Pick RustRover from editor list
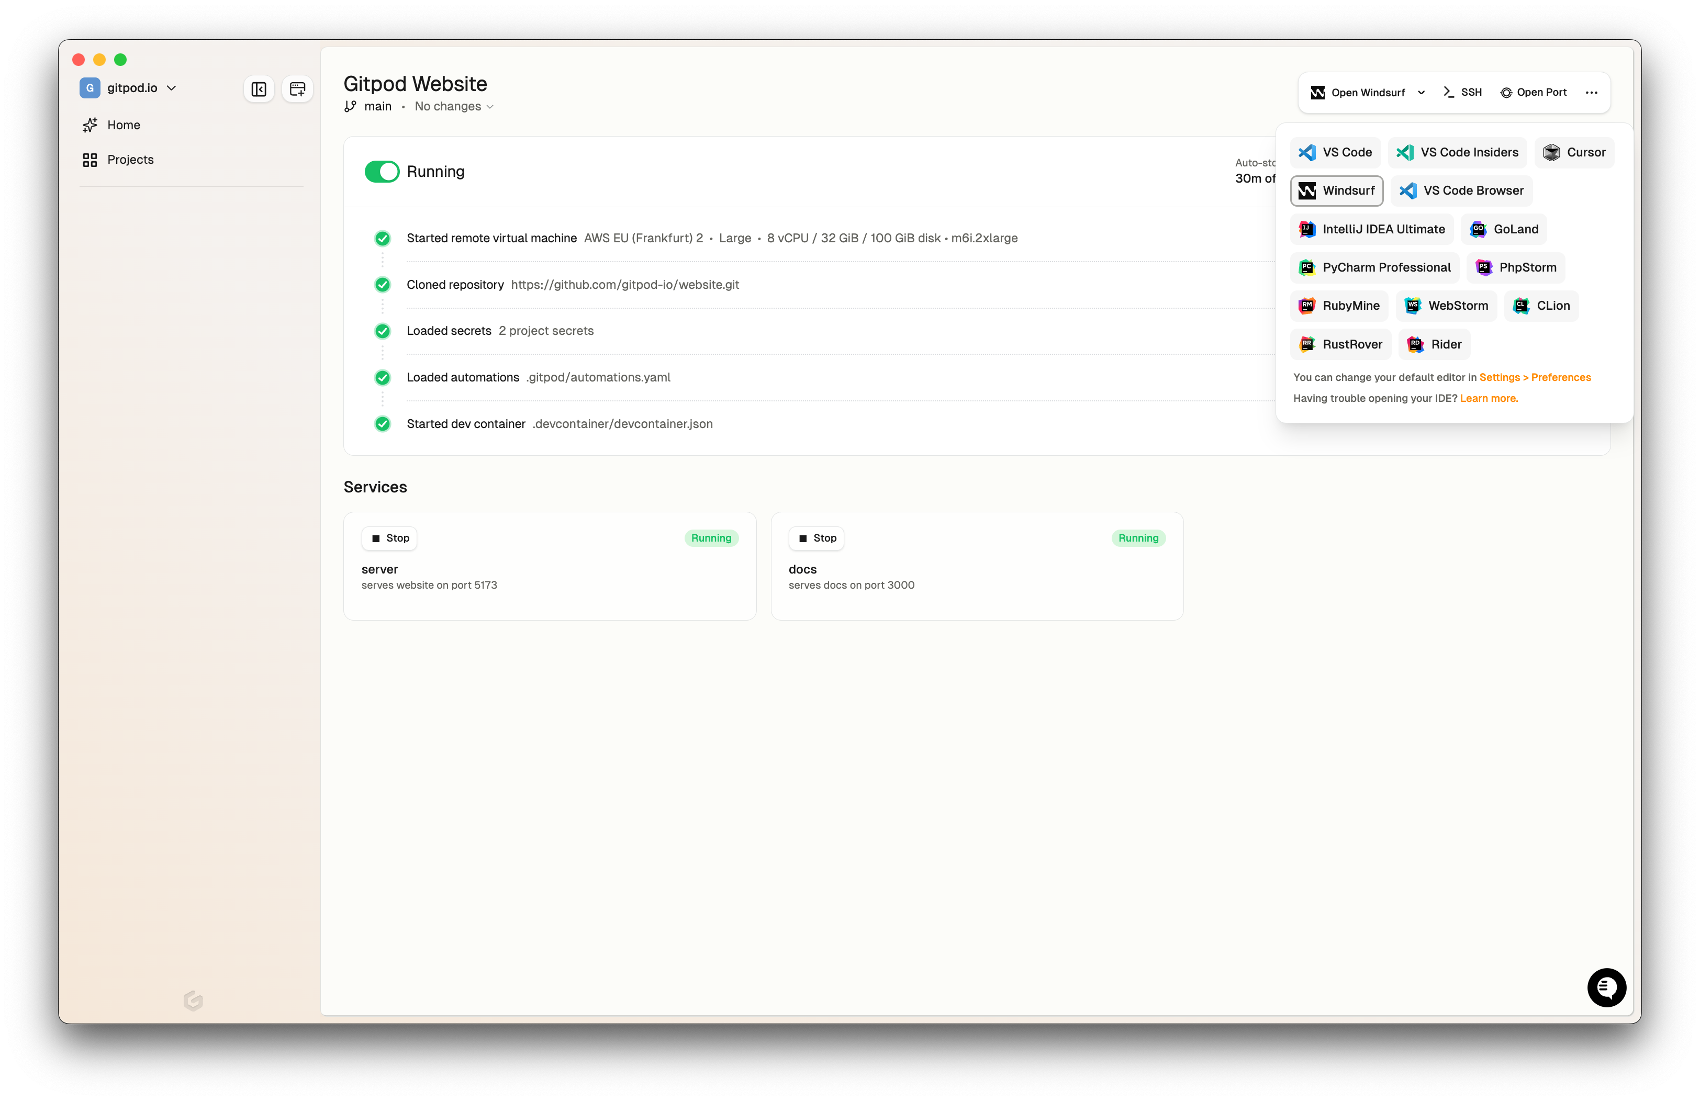Image resolution: width=1700 pixels, height=1101 pixels. [1340, 344]
